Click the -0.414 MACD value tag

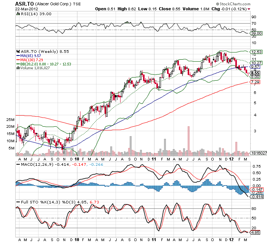pyautogui.click(x=256, y=197)
